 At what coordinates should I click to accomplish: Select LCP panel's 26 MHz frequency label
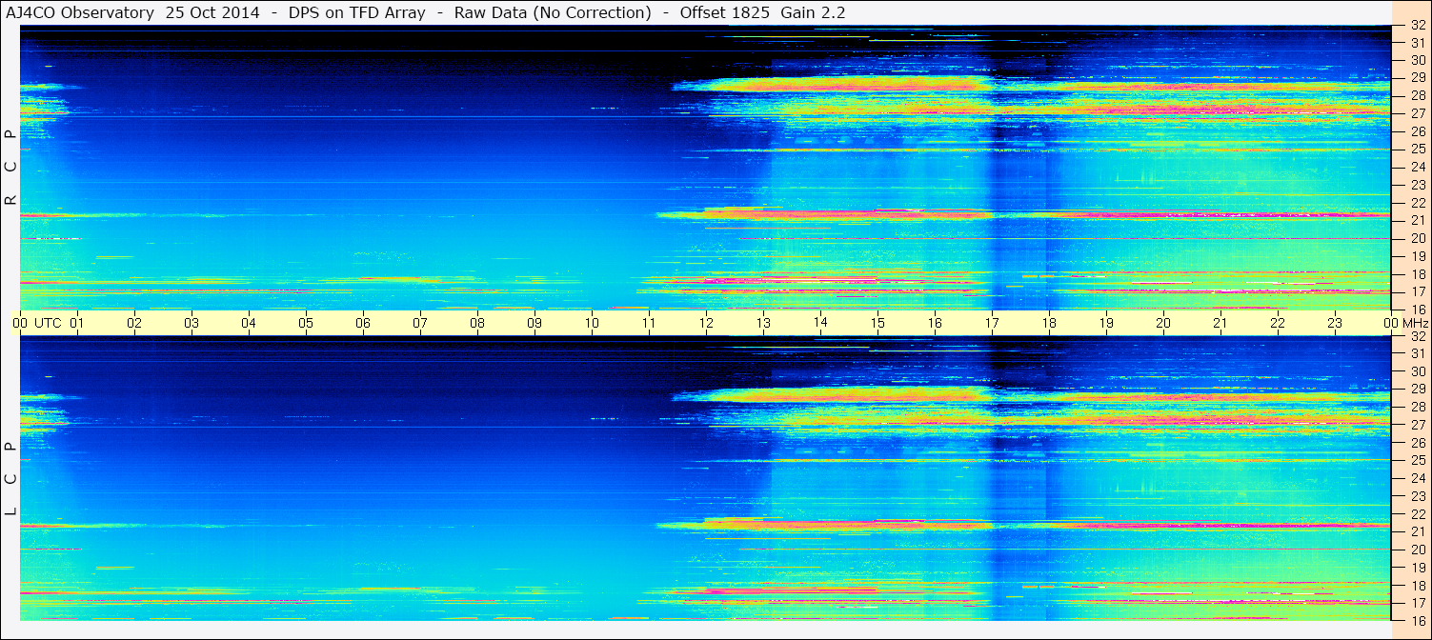[x=1418, y=443]
